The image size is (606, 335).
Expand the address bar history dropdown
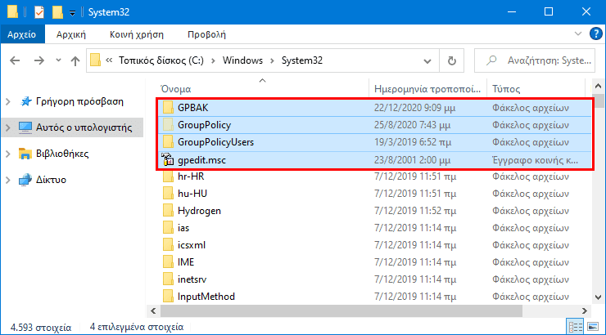[427, 61]
